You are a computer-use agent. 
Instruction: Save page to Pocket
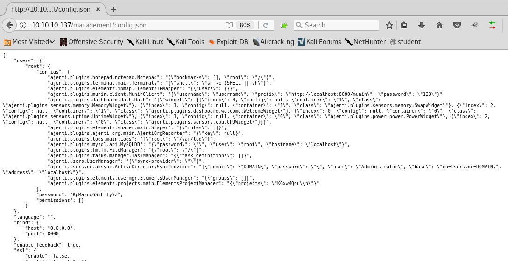(x=457, y=25)
